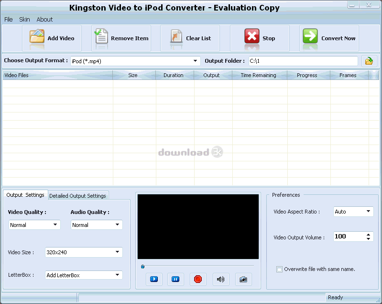Click the red stop preview button

click(x=198, y=279)
